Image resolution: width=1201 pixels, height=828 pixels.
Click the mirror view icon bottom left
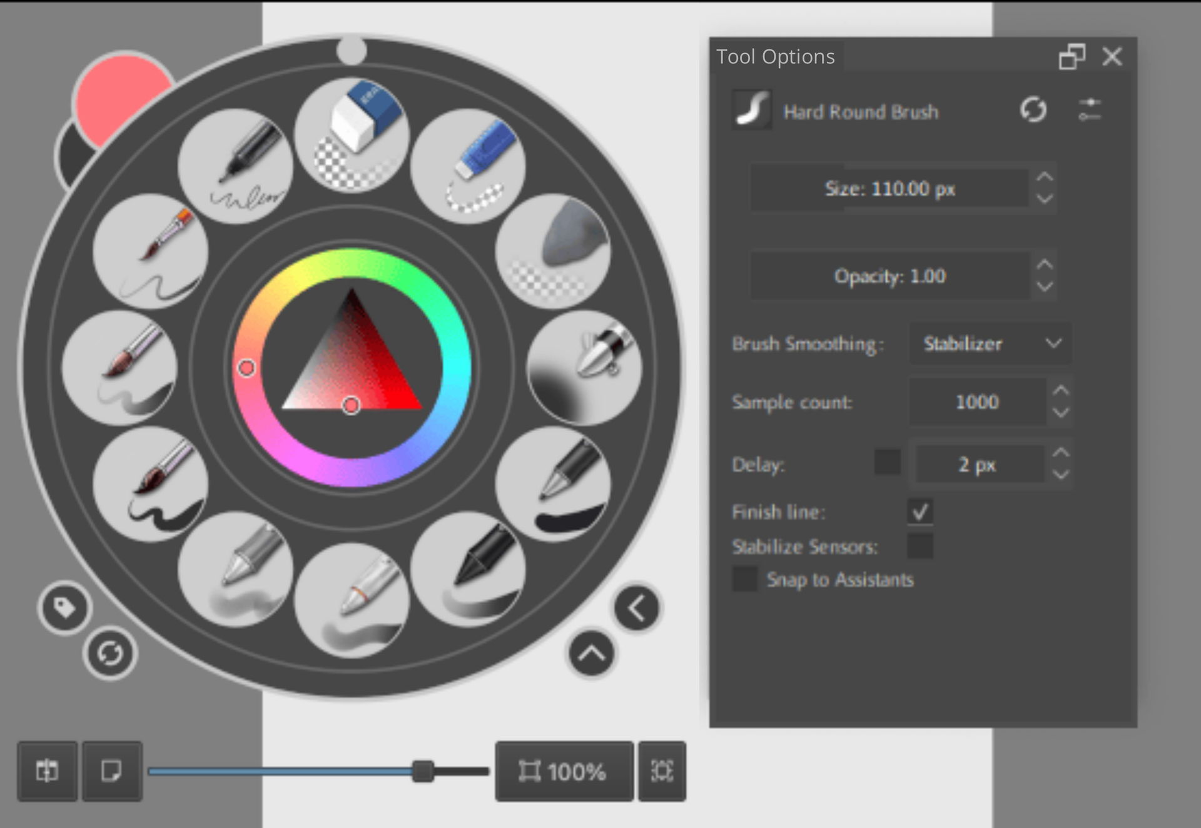[x=48, y=771]
